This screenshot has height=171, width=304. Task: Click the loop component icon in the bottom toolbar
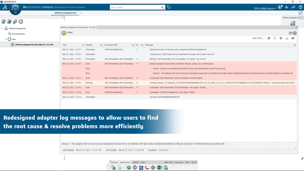tap(141, 168)
